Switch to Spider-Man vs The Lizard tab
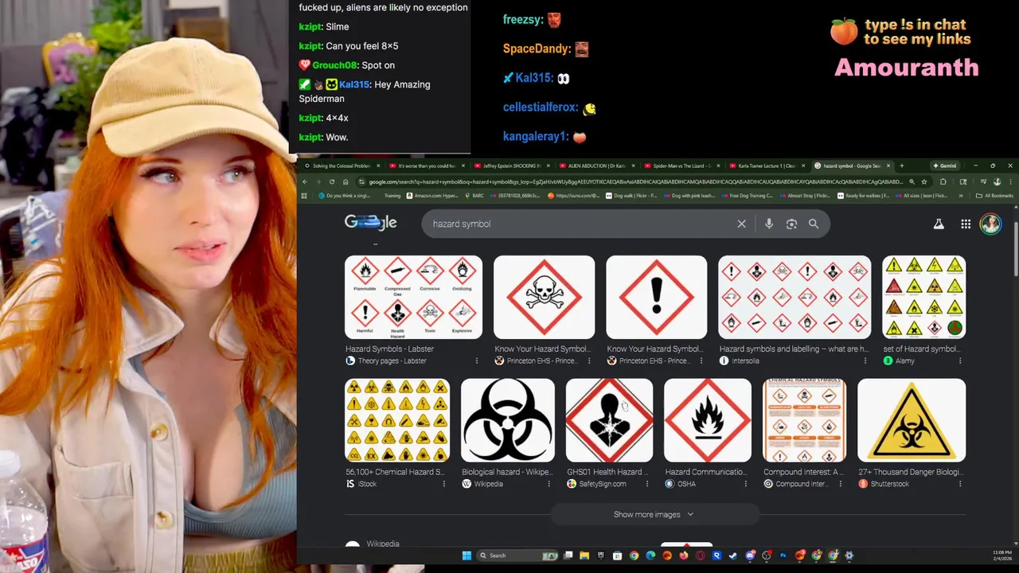This screenshot has width=1019, height=573. click(x=681, y=166)
